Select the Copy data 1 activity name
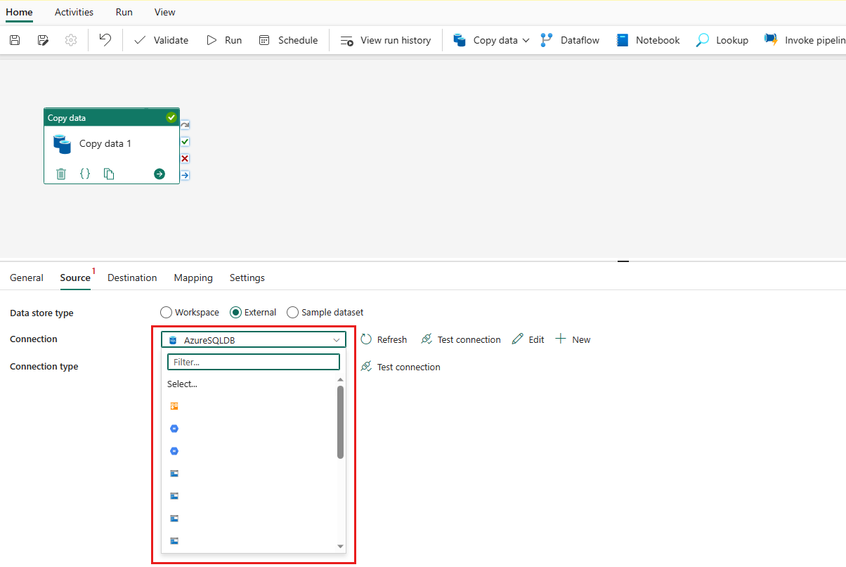This screenshot has width=846, height=567. 105,143
